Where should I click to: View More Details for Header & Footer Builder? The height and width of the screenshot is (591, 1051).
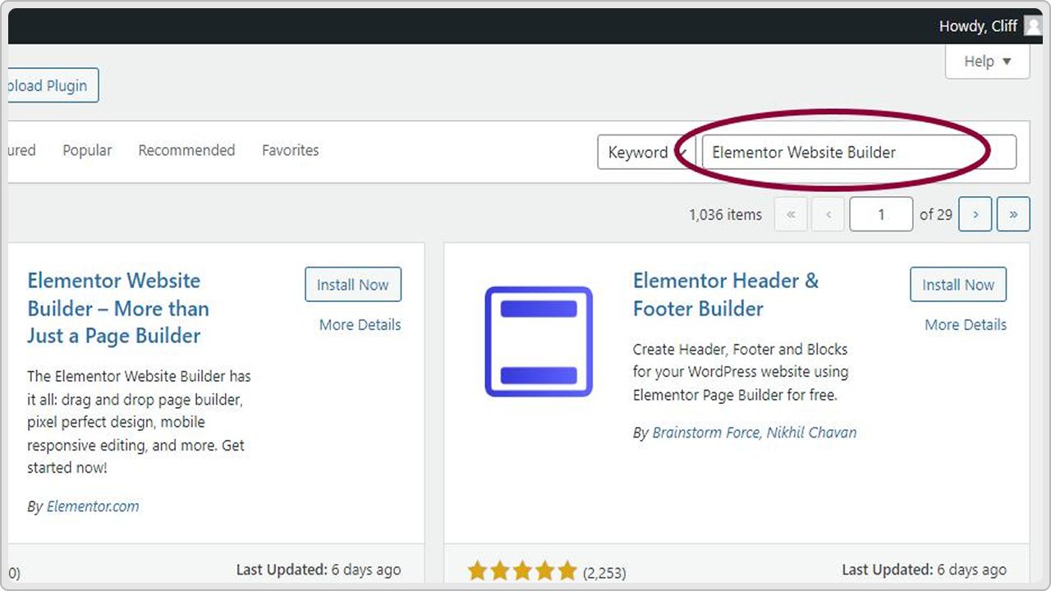(965, 325)
